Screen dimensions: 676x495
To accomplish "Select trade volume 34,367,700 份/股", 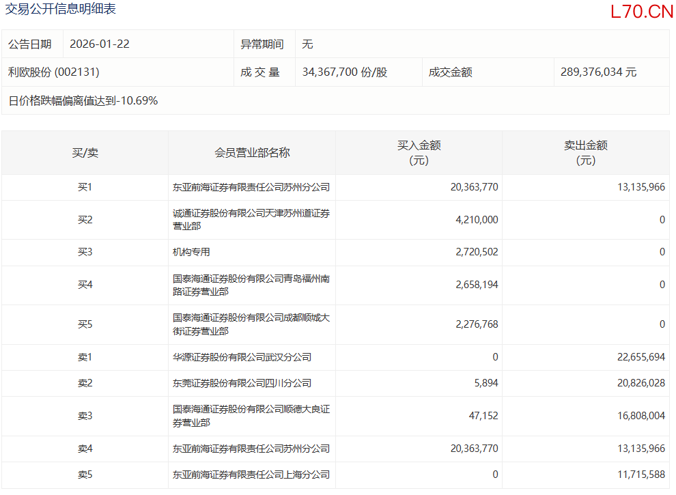I will pyautogui.click(x=345, y=72).
